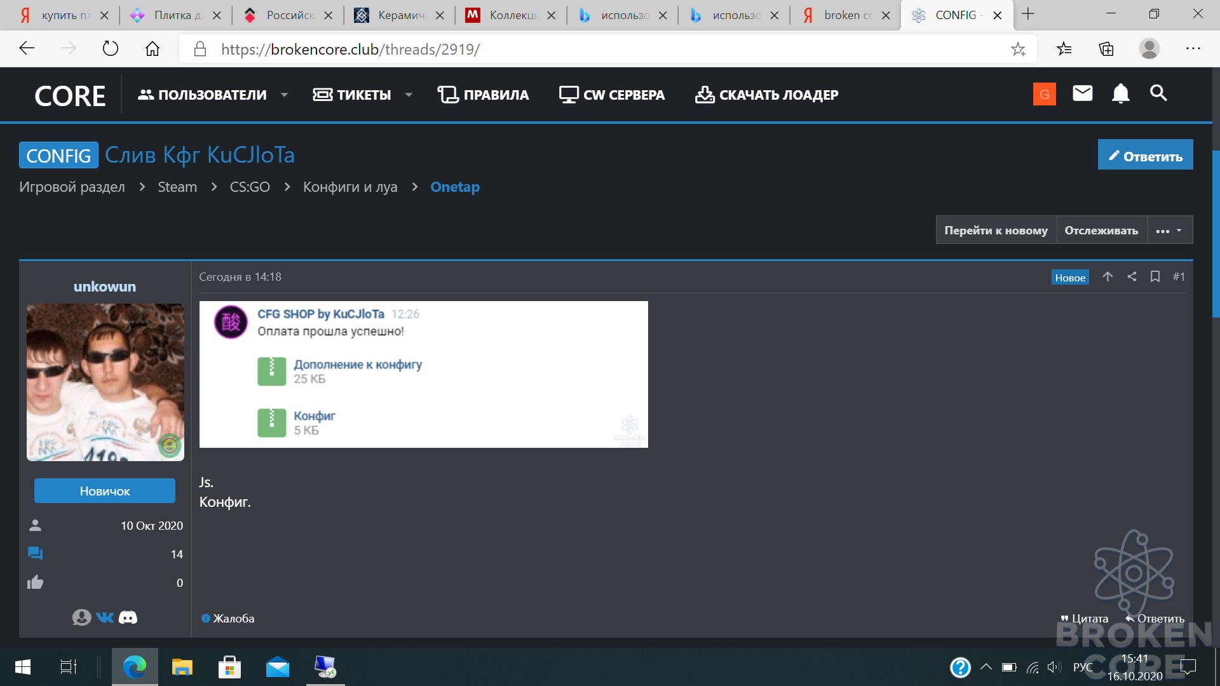Open the Правила menu item
Viewport: 1220px width, 686px height.
point(483,95)
